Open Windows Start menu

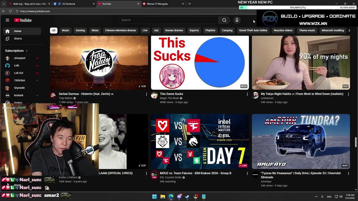pos(154,197)
